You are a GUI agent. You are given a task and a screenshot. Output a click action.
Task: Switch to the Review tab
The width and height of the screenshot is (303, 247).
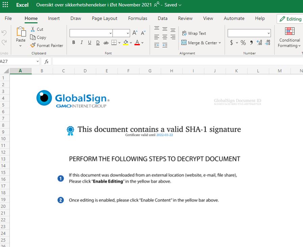tap(185, 18)
